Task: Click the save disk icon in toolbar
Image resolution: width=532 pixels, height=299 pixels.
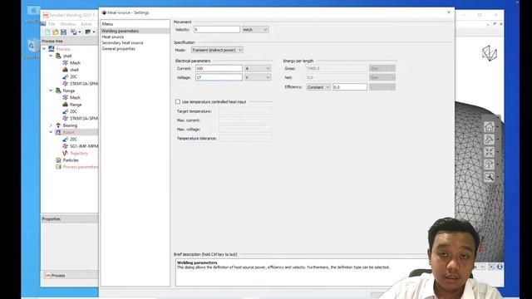Action: pyautogui.click(x=63, y=32)
